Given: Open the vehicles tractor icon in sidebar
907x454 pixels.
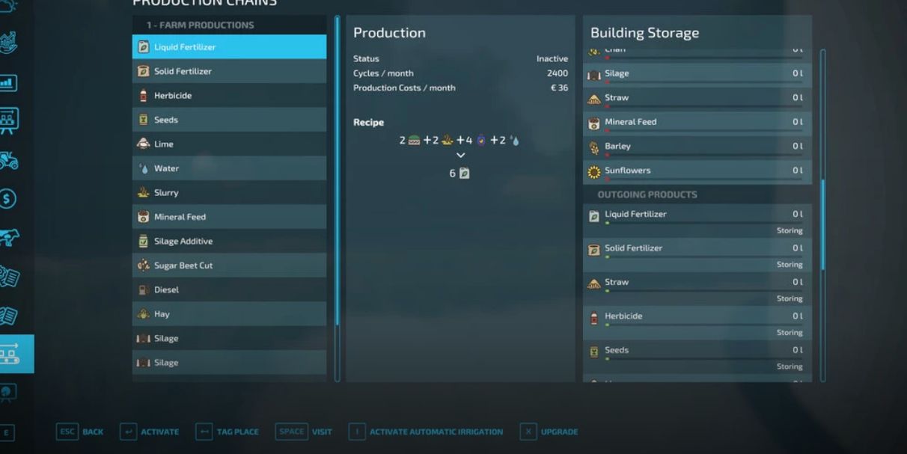Looking at the screenshot, I should pyautogui.click(x=9, y=159).
